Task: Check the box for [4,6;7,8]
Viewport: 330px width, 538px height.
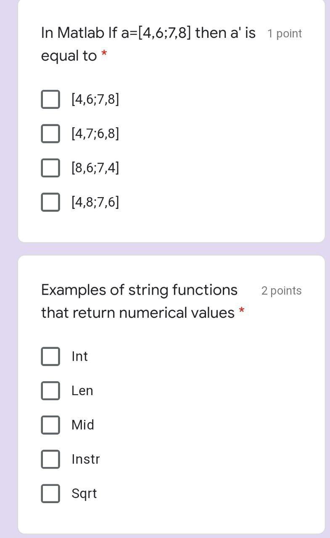Action: coord(50,99)
